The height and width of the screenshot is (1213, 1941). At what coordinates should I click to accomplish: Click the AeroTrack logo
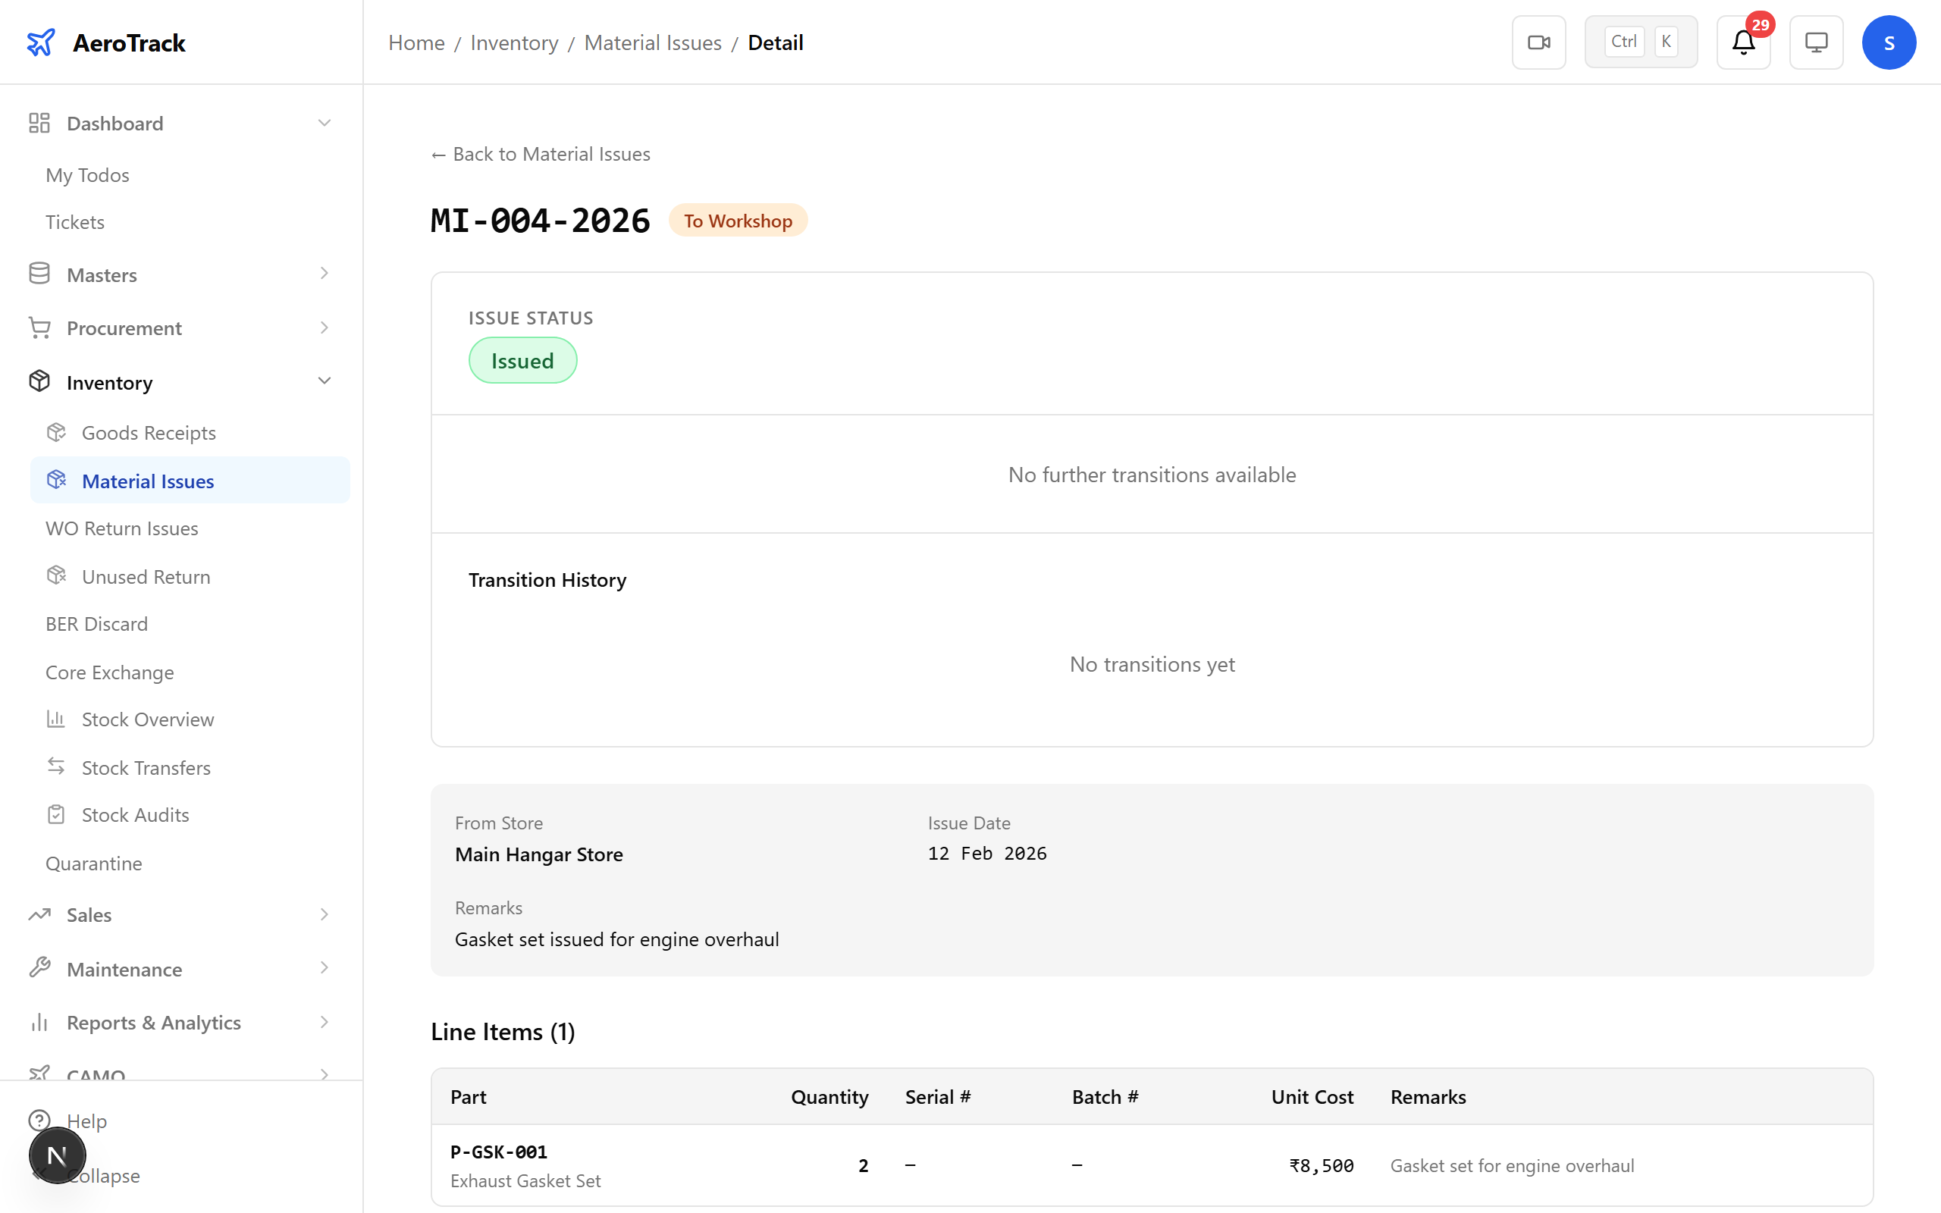(x=105, y=42)
